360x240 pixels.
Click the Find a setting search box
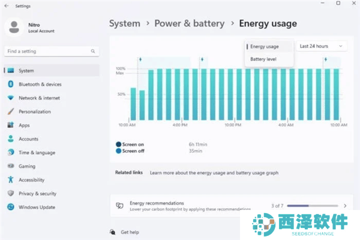coord(51,52)
